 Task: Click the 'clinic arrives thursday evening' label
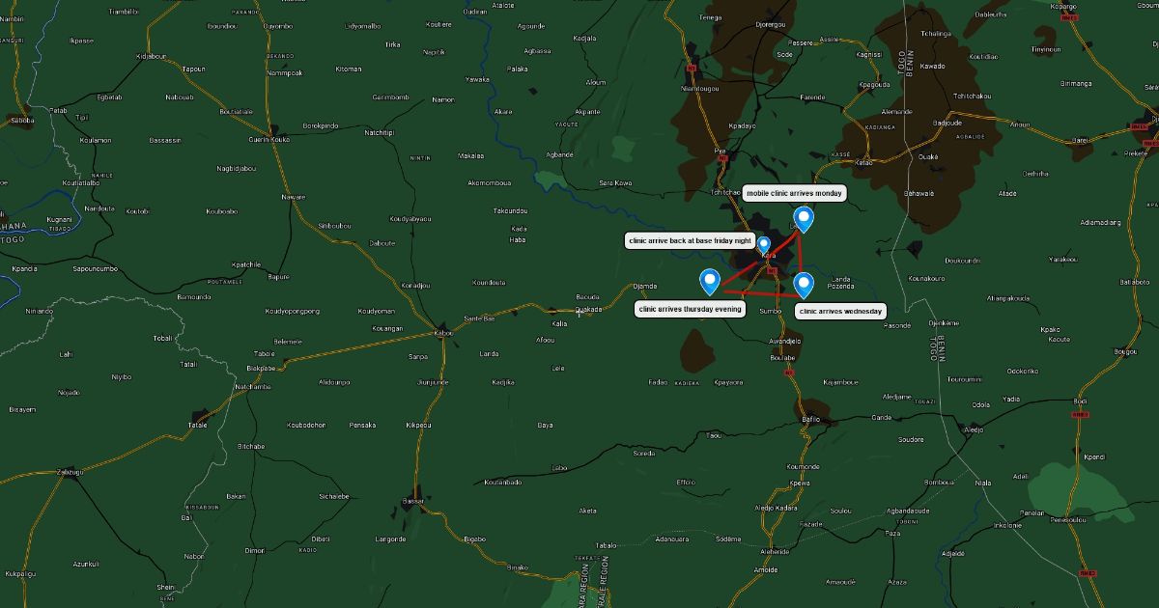(x=691, y=309)
